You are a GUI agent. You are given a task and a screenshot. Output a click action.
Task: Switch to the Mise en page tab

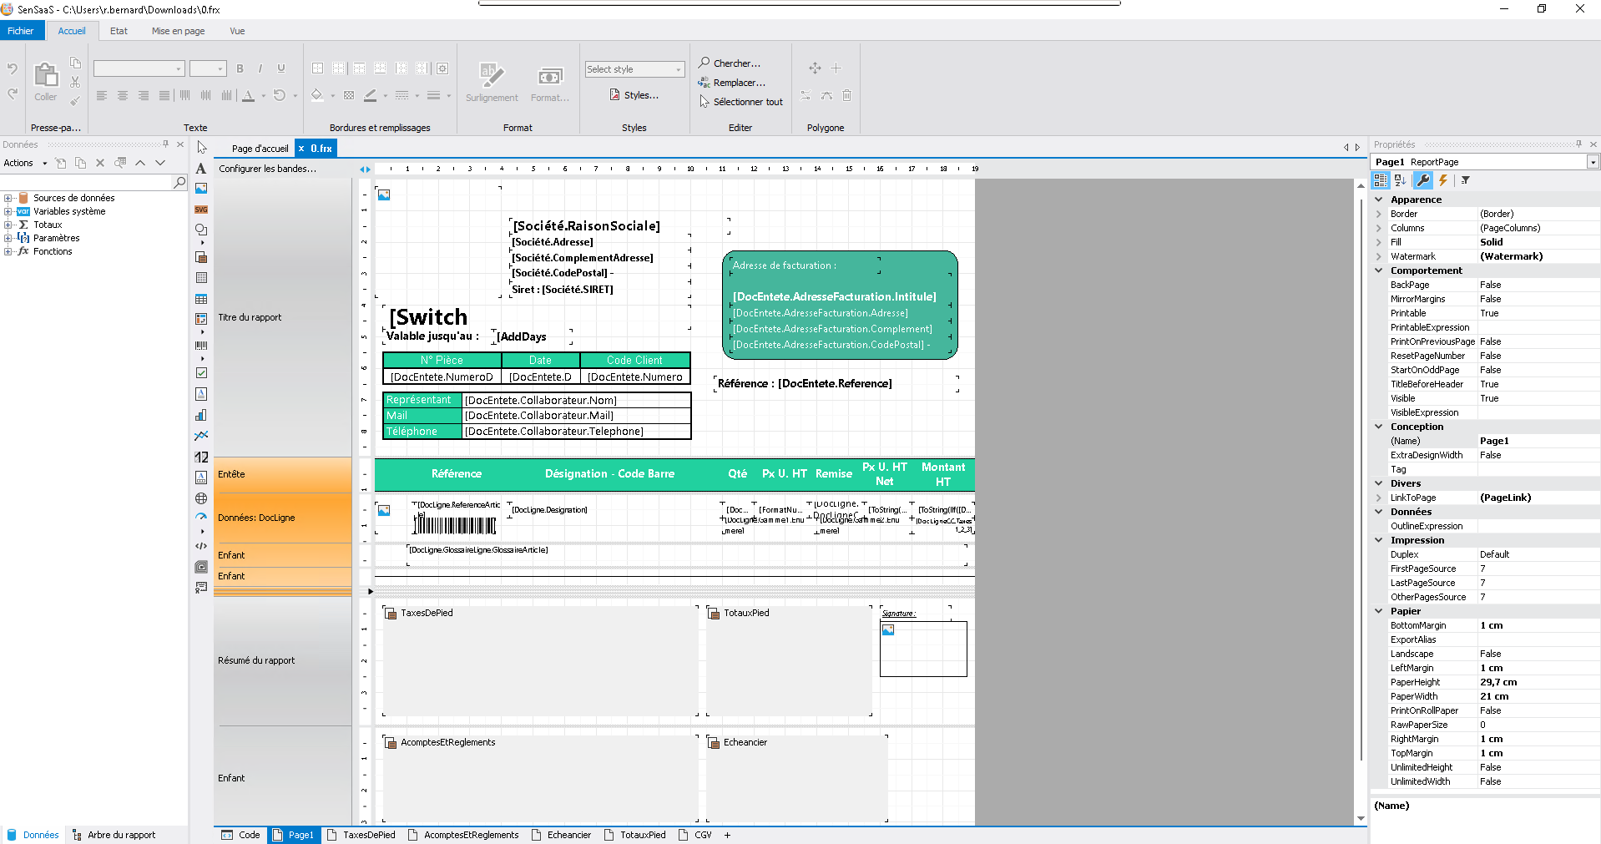pyautogui.click(x=178, y=32)
